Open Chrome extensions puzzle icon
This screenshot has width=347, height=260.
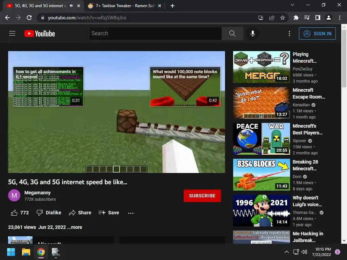296,18
